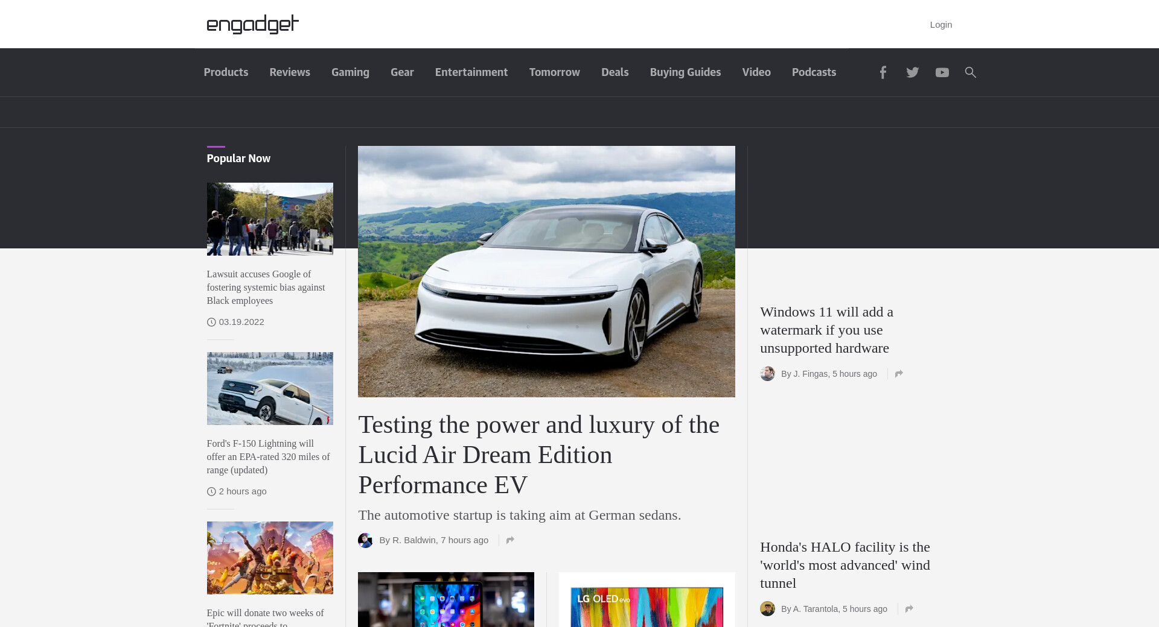This screenshot has height=627, width=1159.
Task: Open Ford F-150 Lightning range article
Action: point(268,456)
